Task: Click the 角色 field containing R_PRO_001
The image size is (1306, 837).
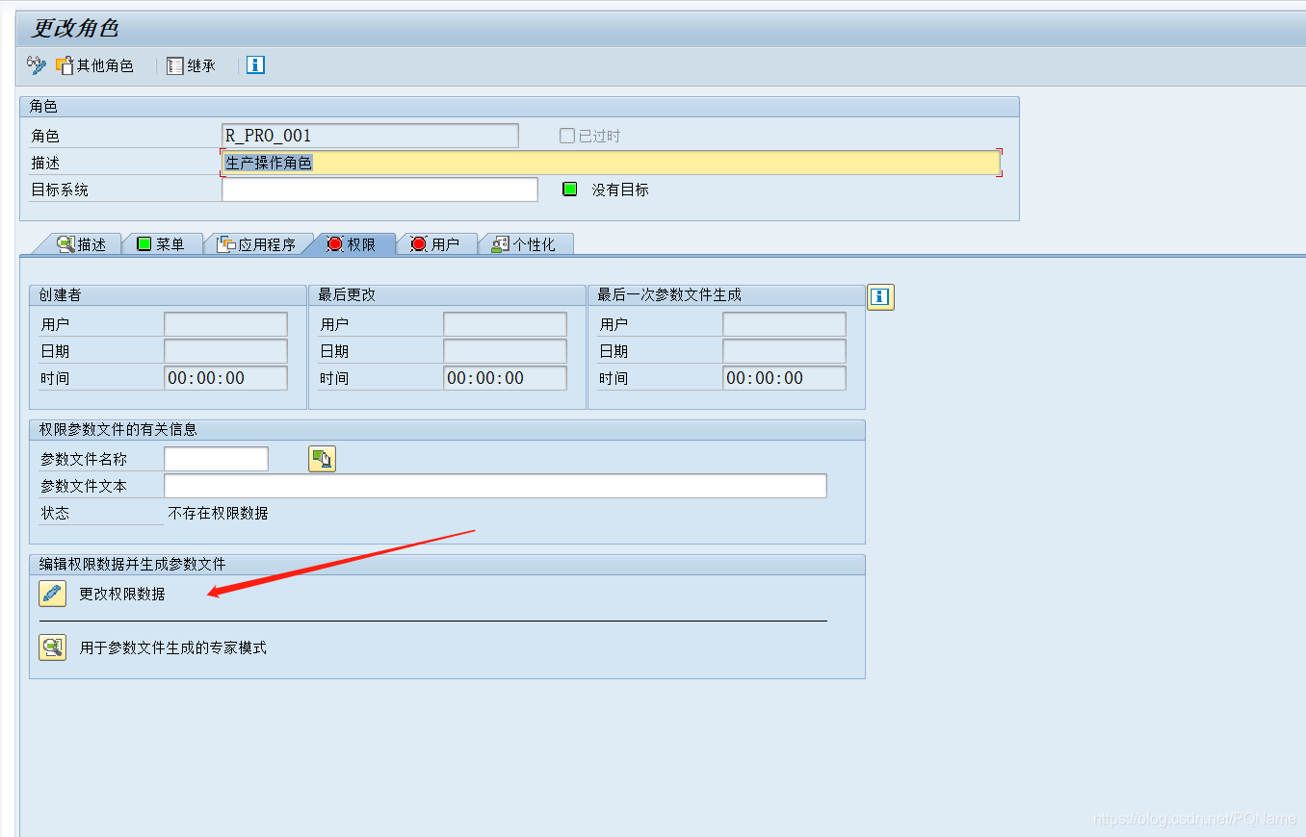Action: 370,136
